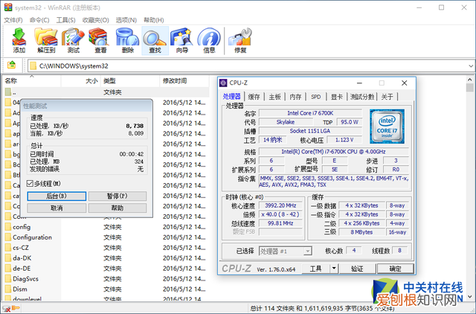The width and height of the screenshot is (476, 314).
Task: Select the DiagSvcs folder row
Action: [x=106, y=279]
